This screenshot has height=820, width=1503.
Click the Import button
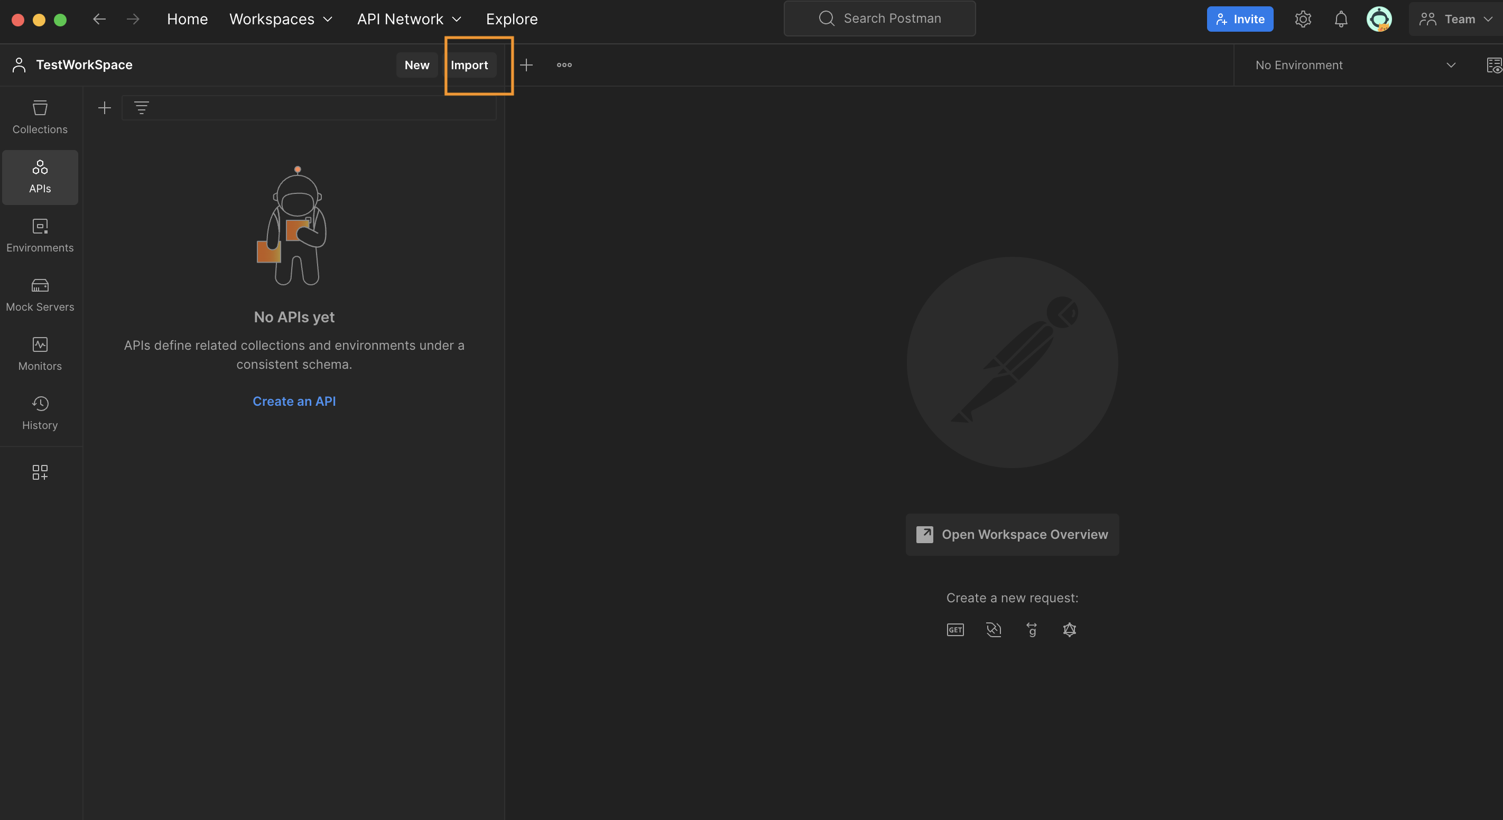(469, 65)
